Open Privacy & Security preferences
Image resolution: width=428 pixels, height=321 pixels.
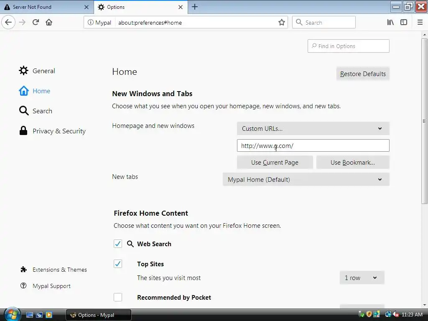(52, 131)
